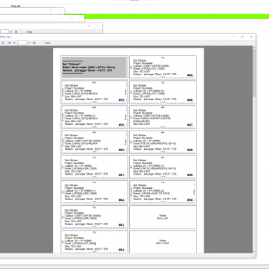Viewport: 269px width, 269px height.
Task: Go to previous page in front preview
Action: click(14, 43)
